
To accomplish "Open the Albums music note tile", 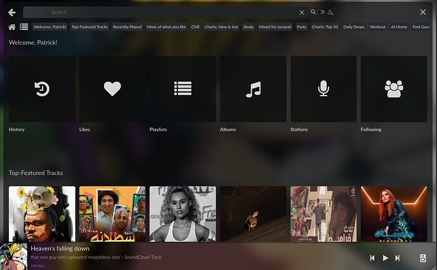I will click(x=253, y=89).
